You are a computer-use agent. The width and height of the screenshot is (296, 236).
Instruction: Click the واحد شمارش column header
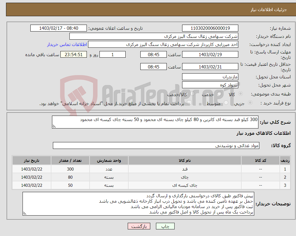tap(109, 161)
